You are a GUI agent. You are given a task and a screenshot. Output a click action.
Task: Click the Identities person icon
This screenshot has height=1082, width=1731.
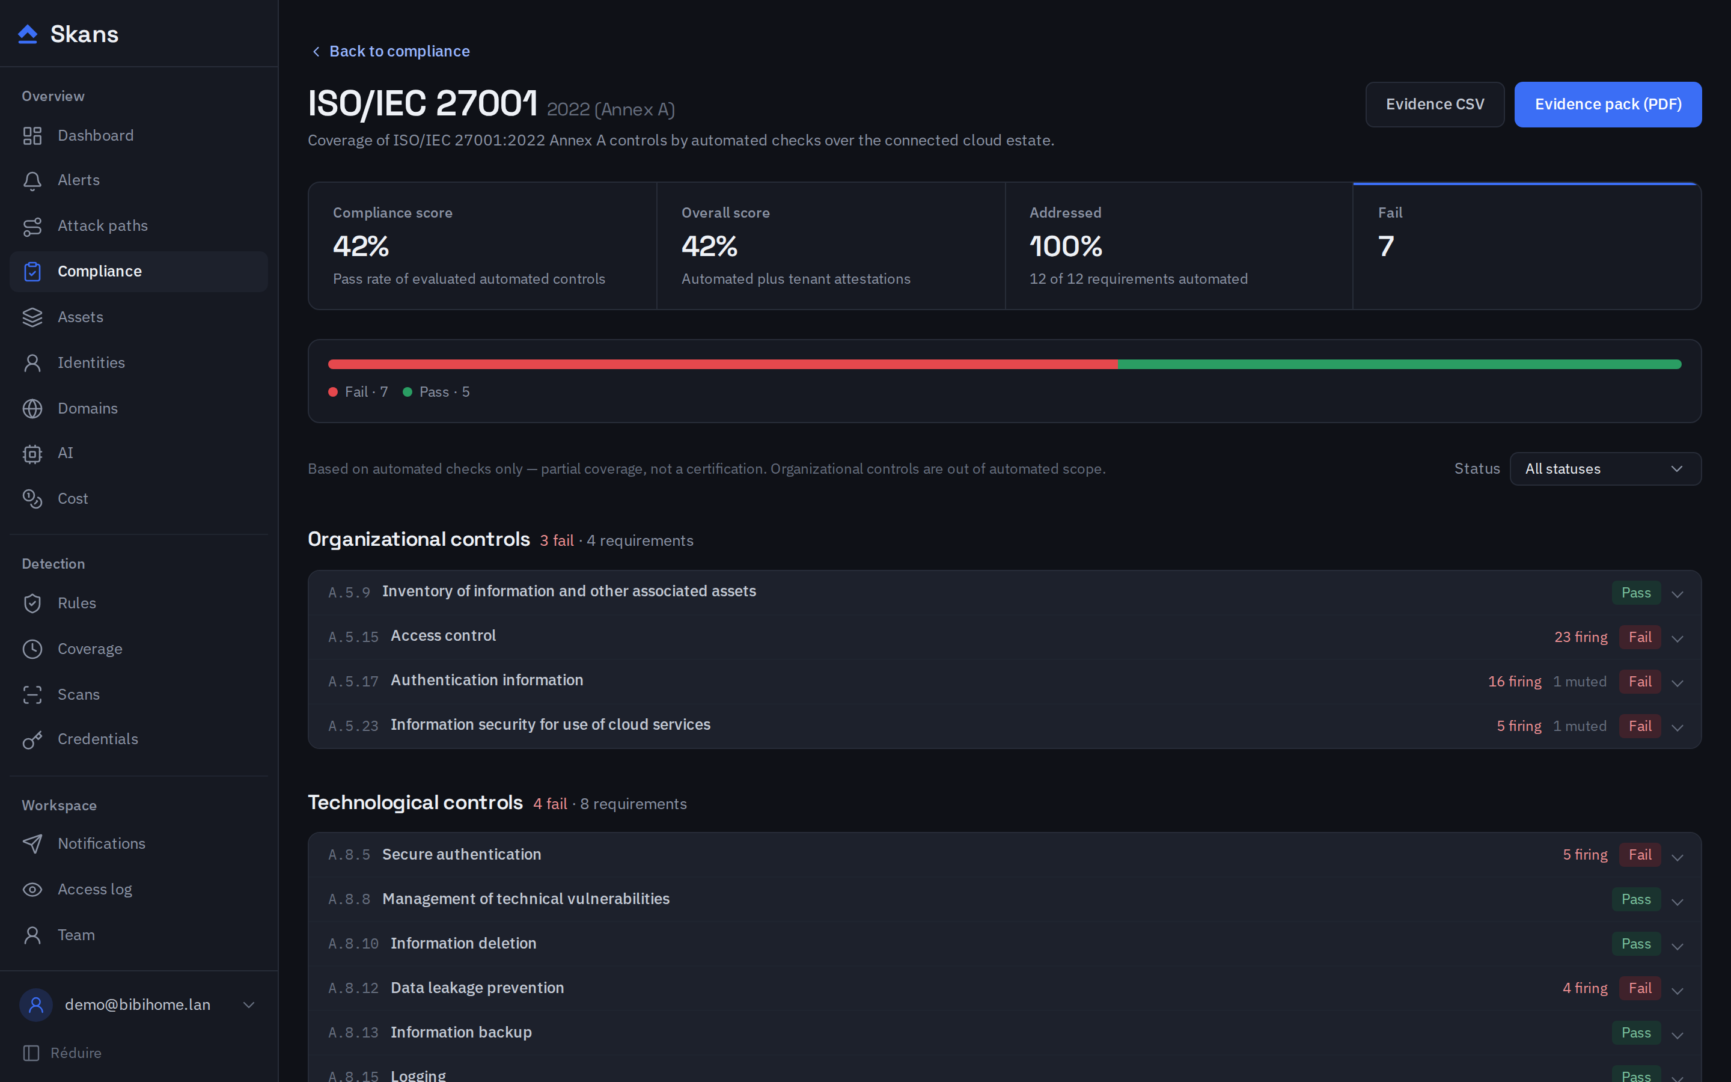(x=32, y=363)
